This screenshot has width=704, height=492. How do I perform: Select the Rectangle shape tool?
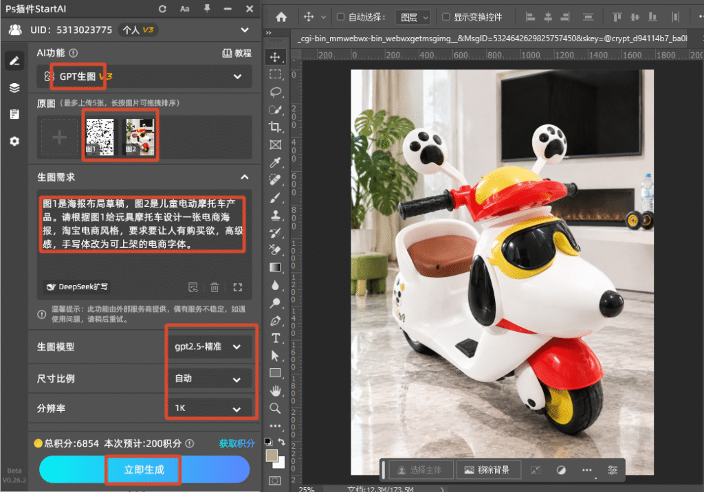pyautogui.click(x=275, y=373)
